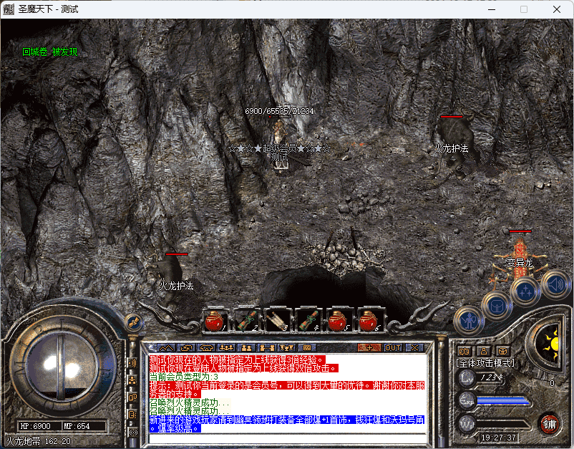The height and width of the screenshot is (449, 574).
Task: Click the chat line mentioning 3倍经验
Action: click(237, 359)
